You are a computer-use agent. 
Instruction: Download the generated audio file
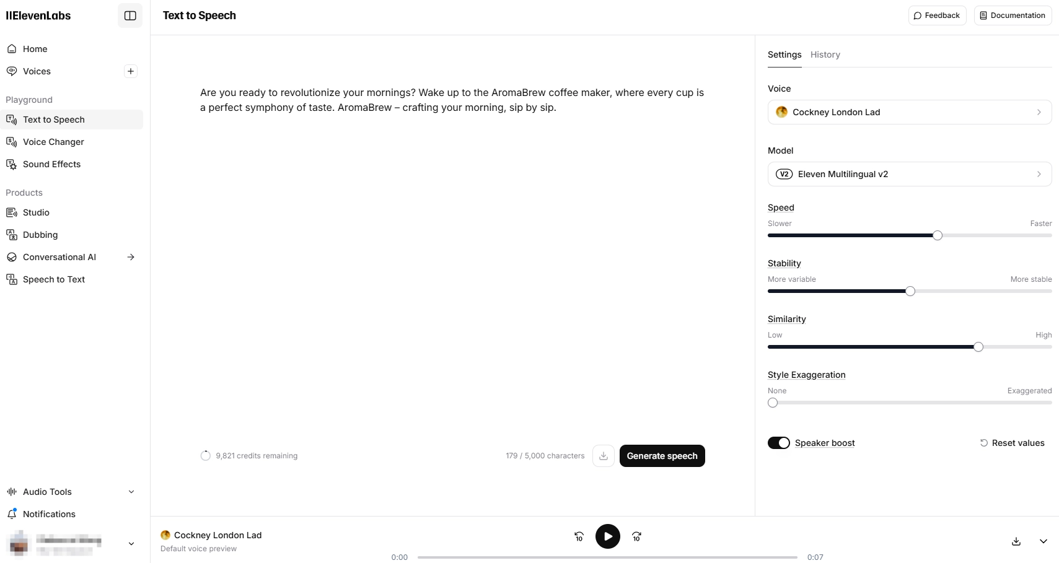(1015, 541)
